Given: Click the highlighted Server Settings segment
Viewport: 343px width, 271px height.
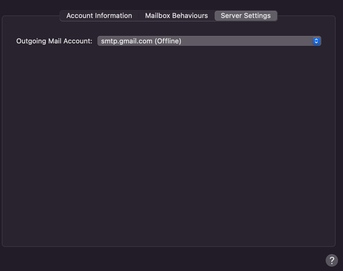Looking at the screenshot, I should click(x=246, y=16).
